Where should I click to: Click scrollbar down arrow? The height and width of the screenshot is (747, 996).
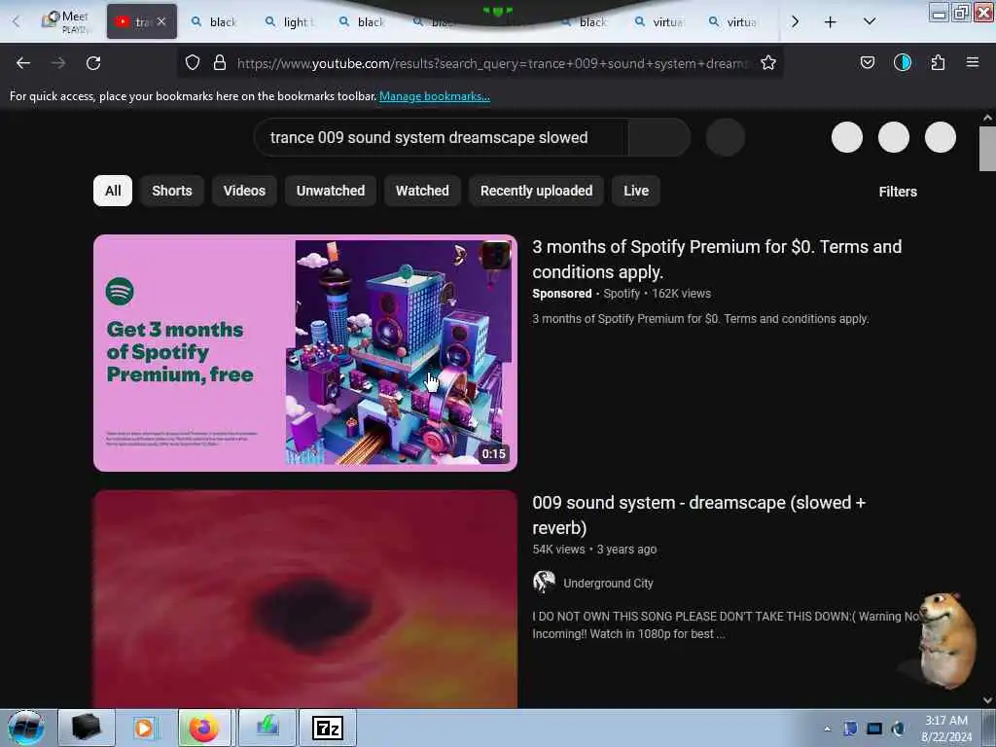[987, 699]
